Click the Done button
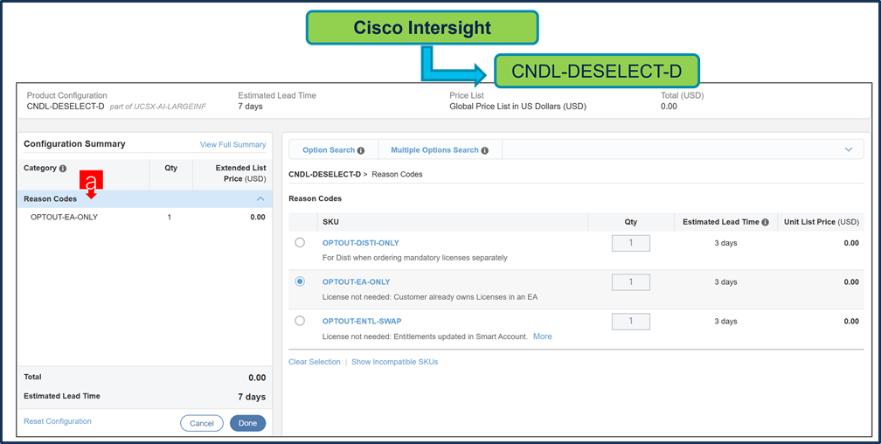Screen dimensions: 881x444 click(x=248, y=423)
